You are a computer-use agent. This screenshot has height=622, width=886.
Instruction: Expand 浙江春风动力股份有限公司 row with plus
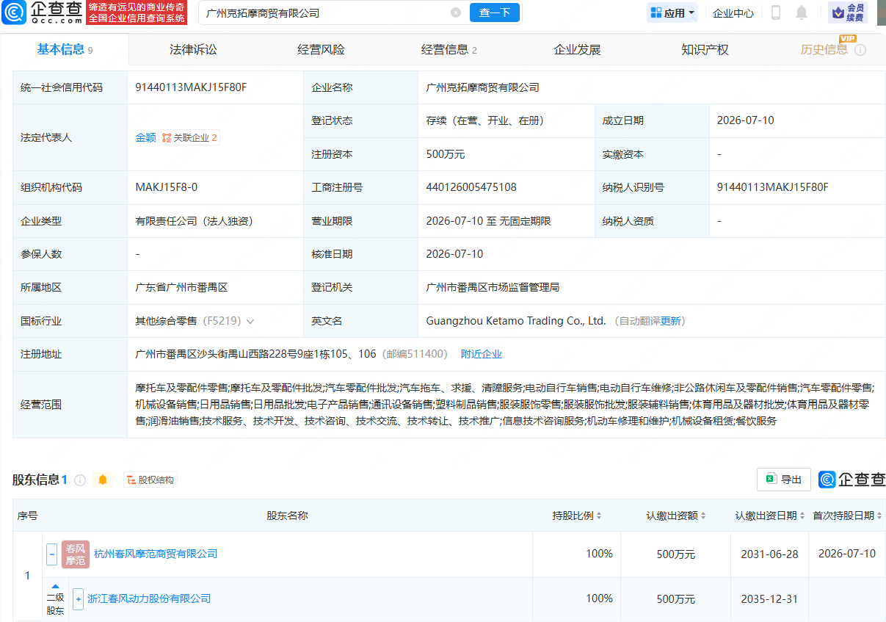click(78, 599)
